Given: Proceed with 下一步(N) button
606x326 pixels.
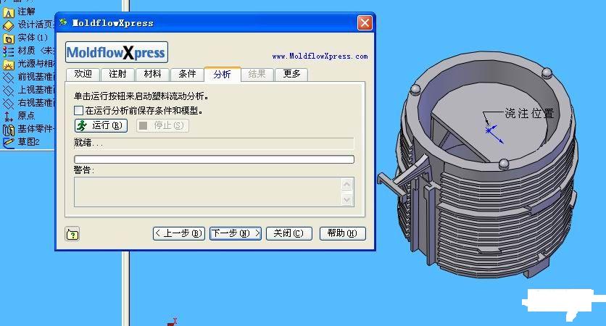Looking at the screenshot, I should point(236,233).
